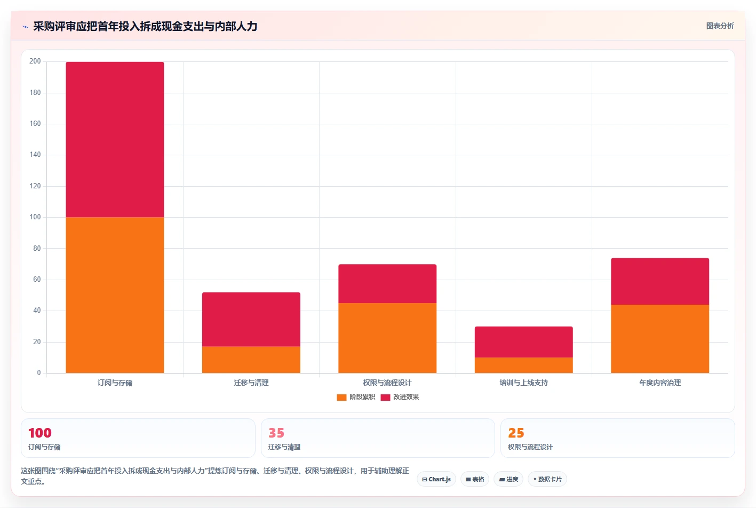
Task: Click the orange 阶段累积 legend swatch
Action: (x=341, y=397)
